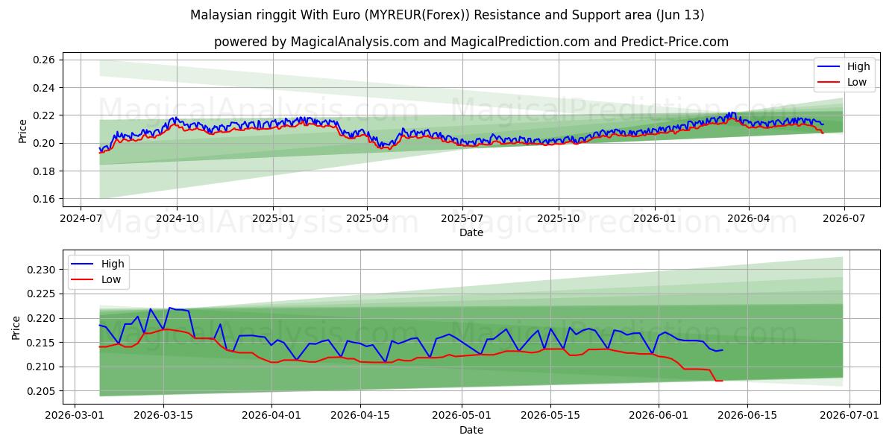The width and height of the screenshot is (895, 447).
Task: Click the 2026-04 date tick on top chart
Action: [748, 219]
